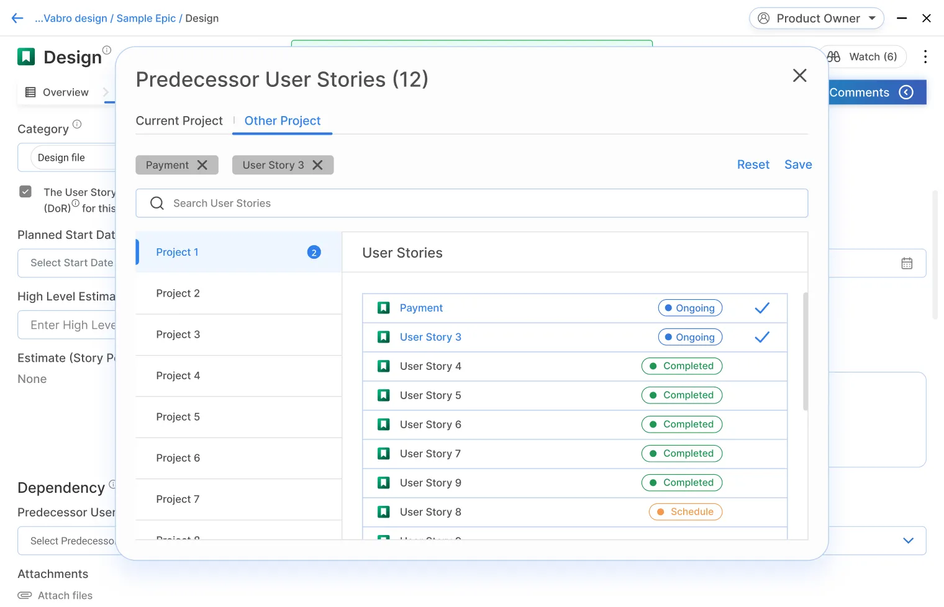Remove the User Story 3 chip

317,165
